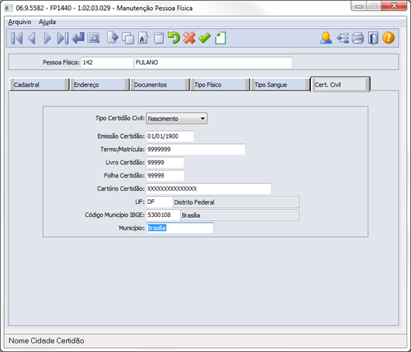The height and width of the screenshot is (352, 411).
Task: Confirm with the green checkmark icon
Action: click(204, 38)
